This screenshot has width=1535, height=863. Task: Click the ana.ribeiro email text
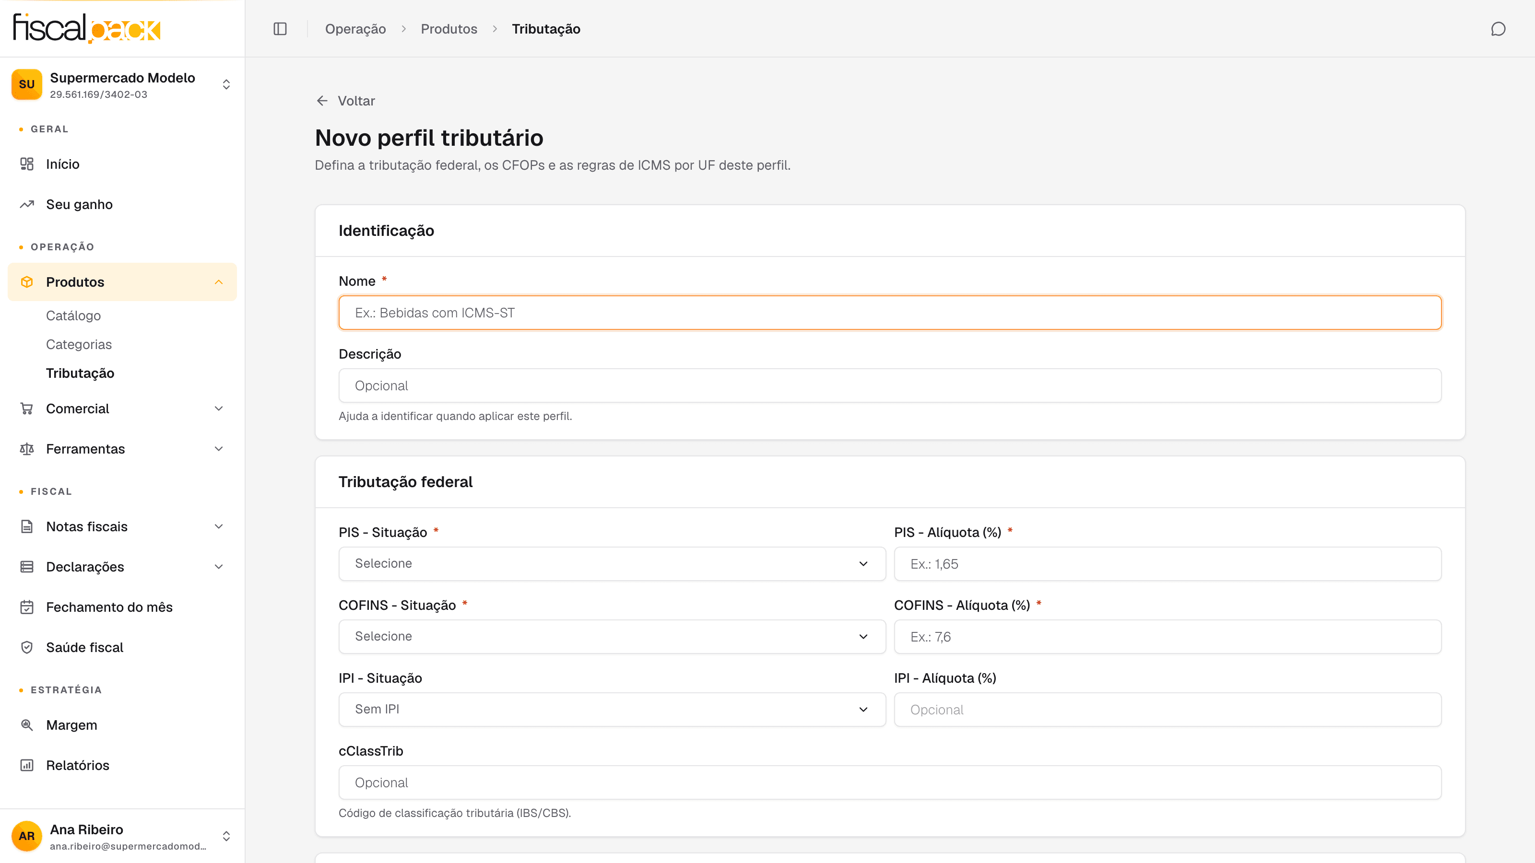[x=128, y=846]
